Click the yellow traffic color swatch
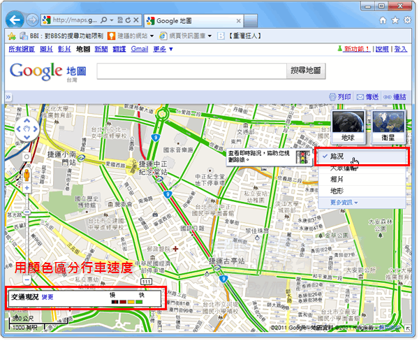The height and width of the screenshot is (341, 419). pos(131,302)
